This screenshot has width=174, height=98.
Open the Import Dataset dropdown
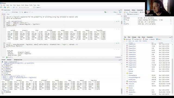click(x=134, y=12)
